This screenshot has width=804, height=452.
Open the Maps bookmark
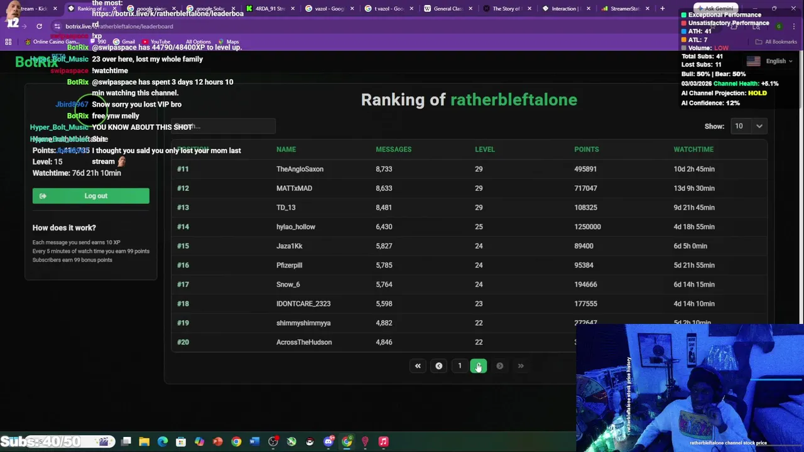click(x=228, y=42)
